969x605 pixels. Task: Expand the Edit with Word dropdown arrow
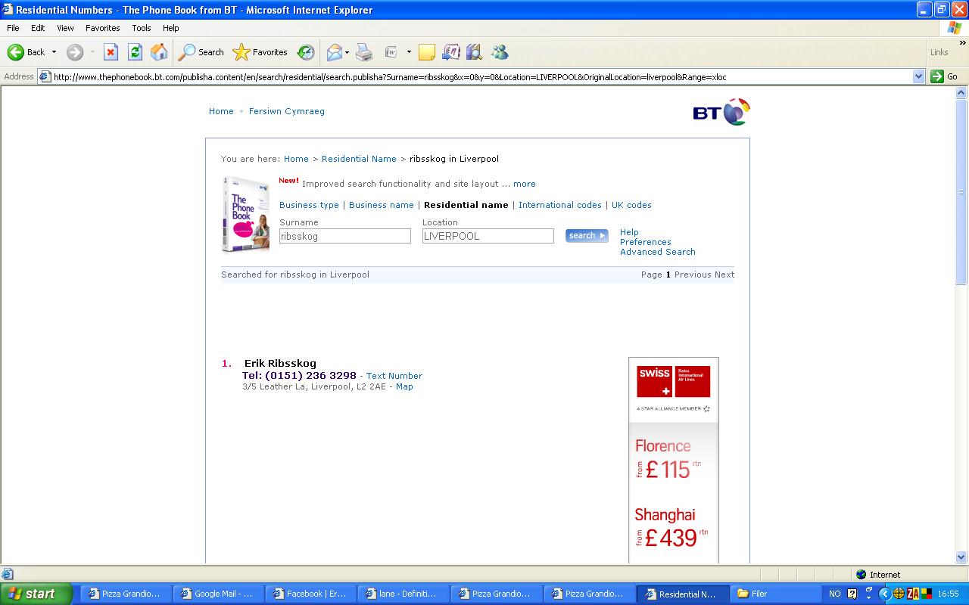click(x=409, y=52)
